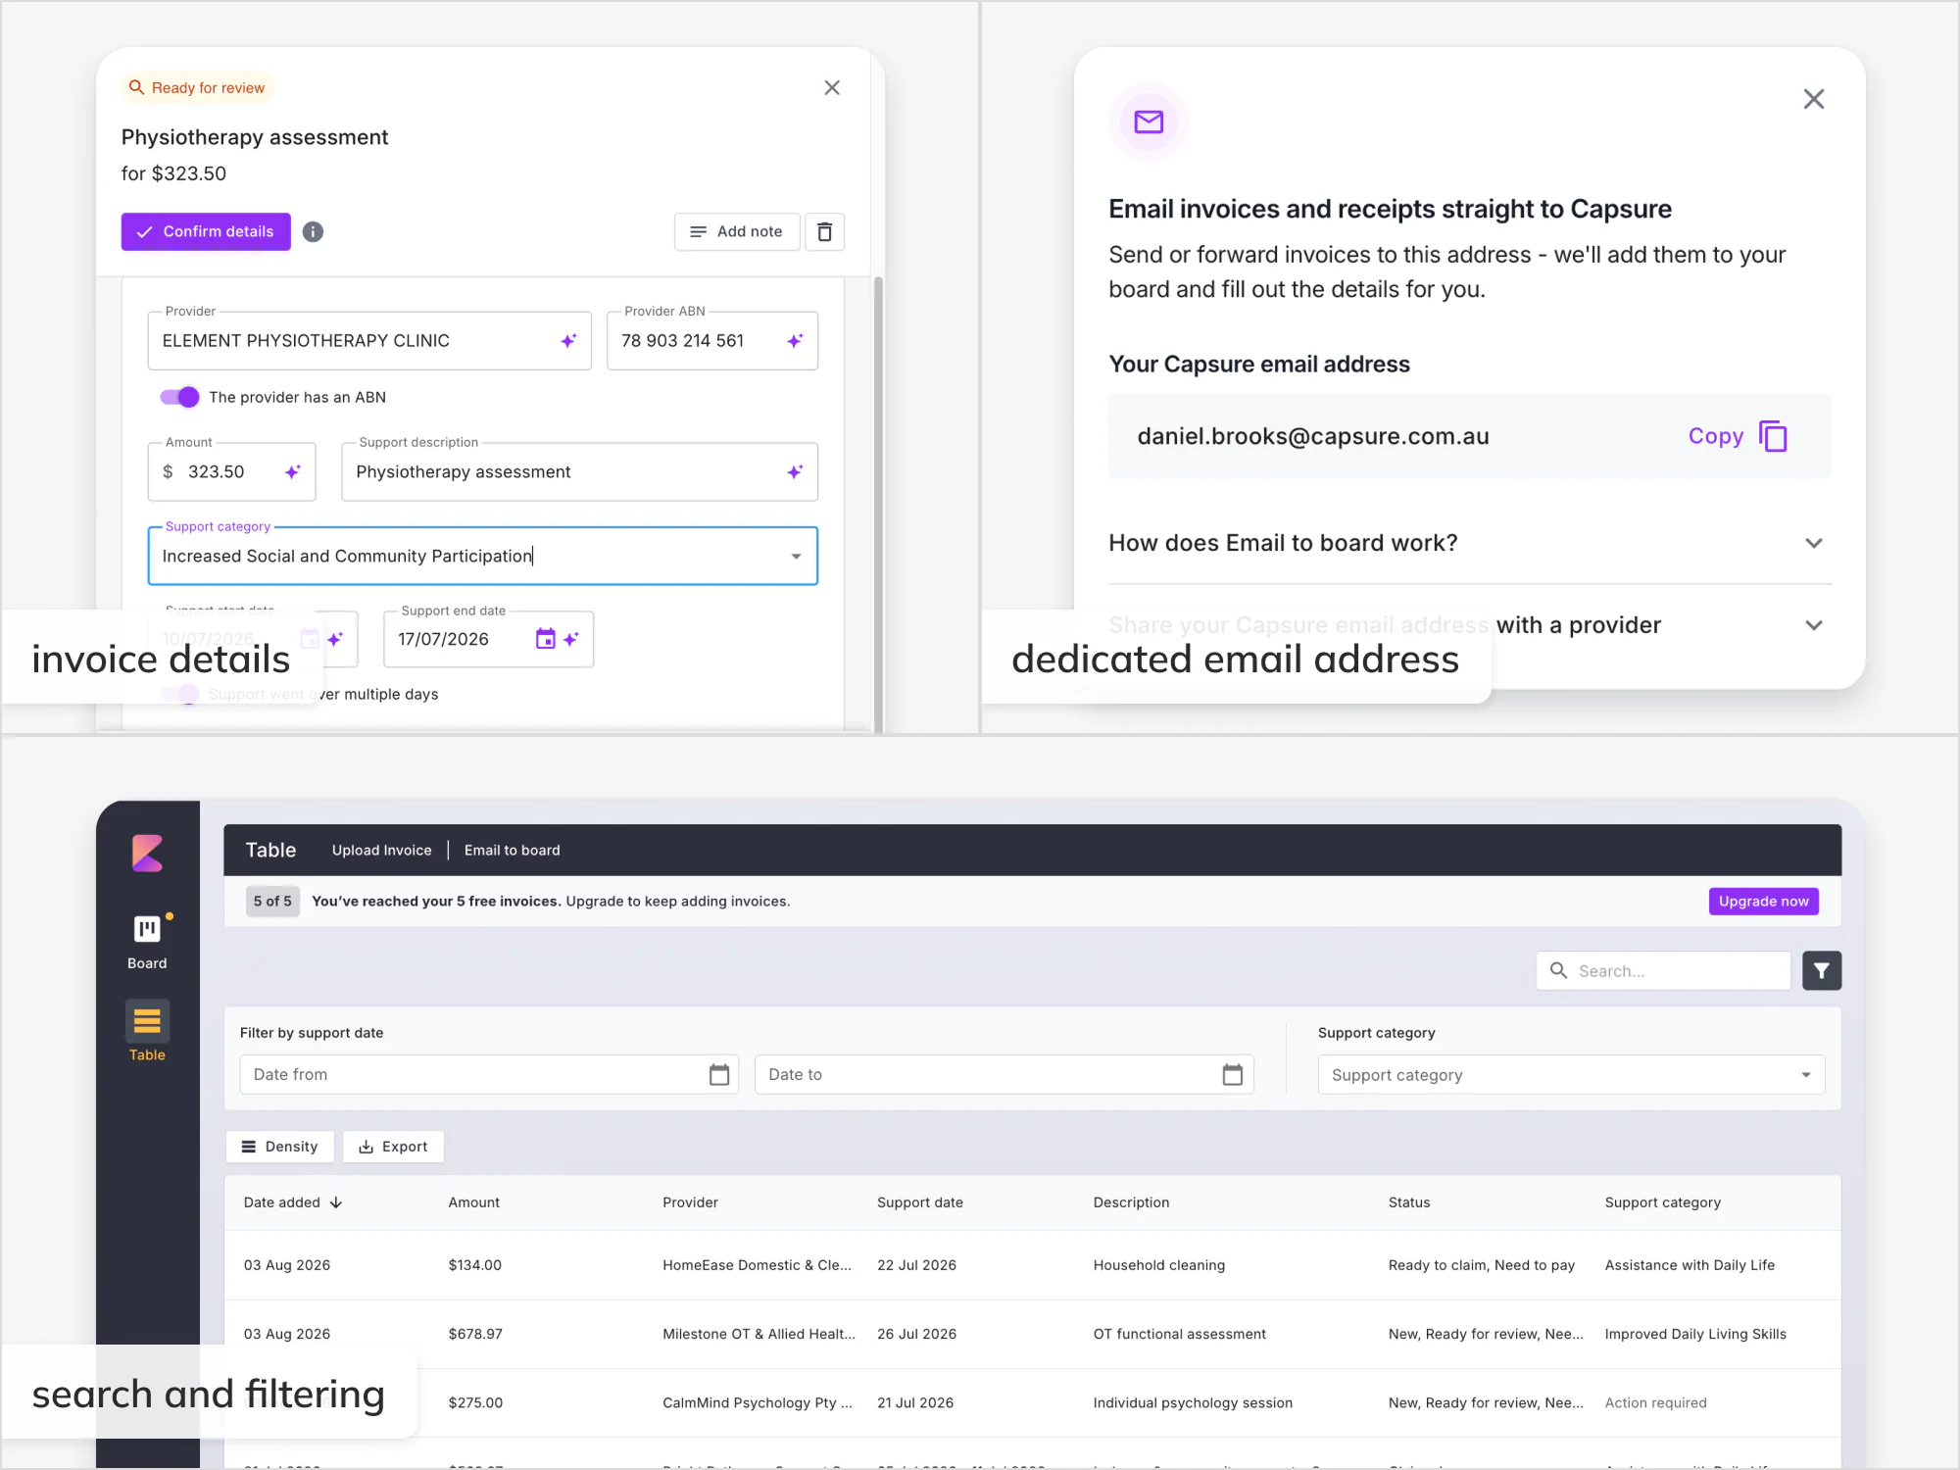
Task: Click the Capsure logo in sidebar
Action: [x=147, y=853]
